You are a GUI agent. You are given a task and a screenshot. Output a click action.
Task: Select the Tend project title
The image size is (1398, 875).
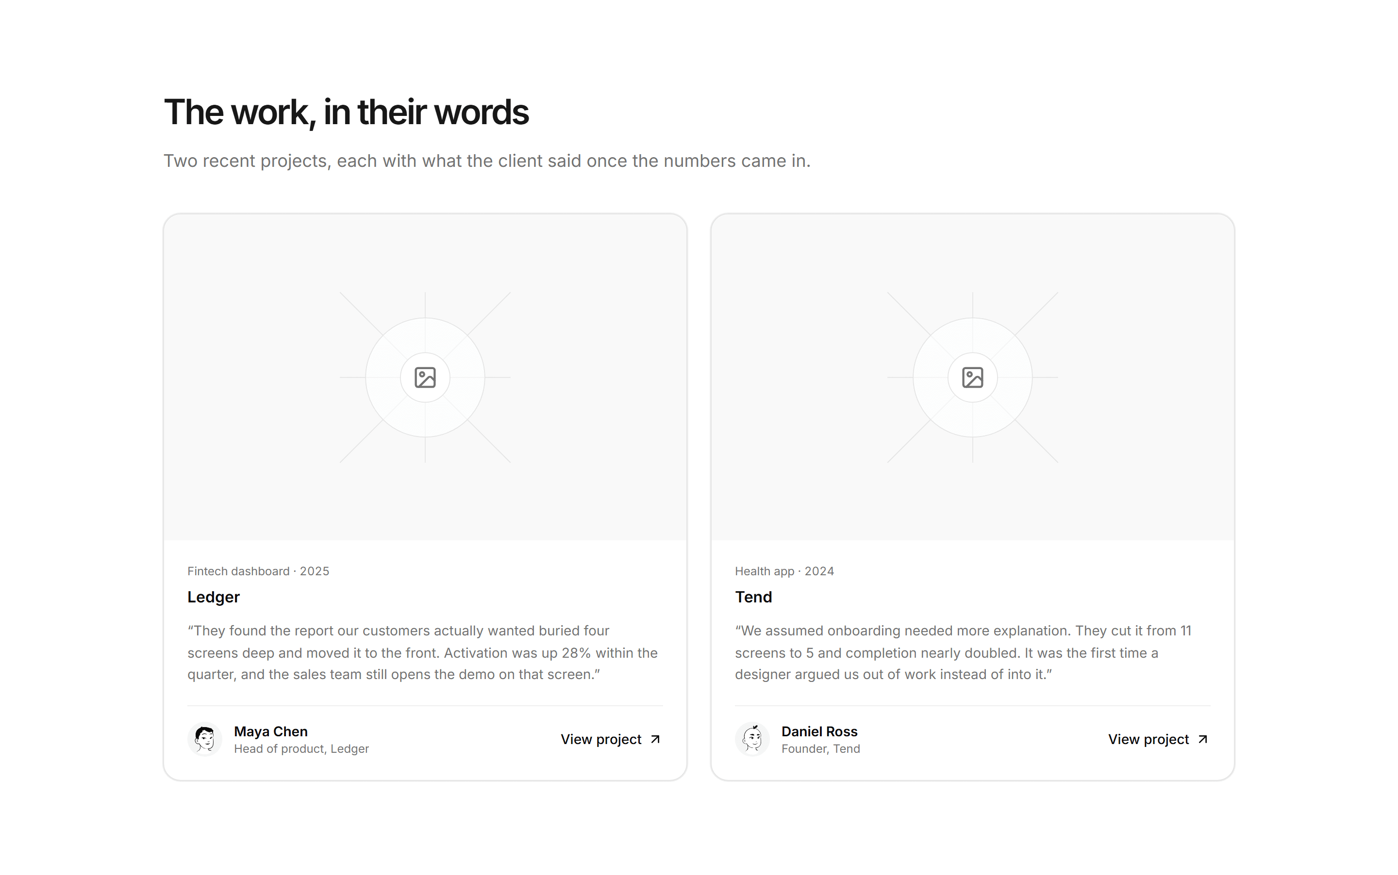[753, 597]
